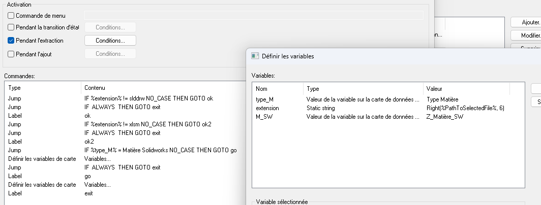Choose the Jump row testing Matière Solidworks
The image size is (541, 205).
[x=15, y=150]
